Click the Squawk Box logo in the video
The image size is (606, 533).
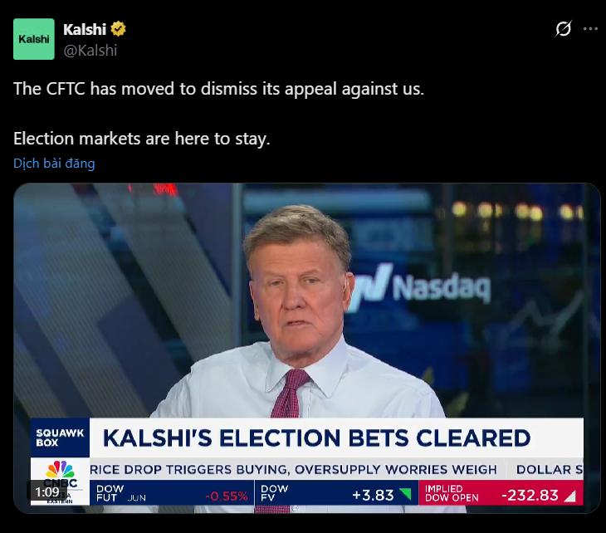pos(60,437)
